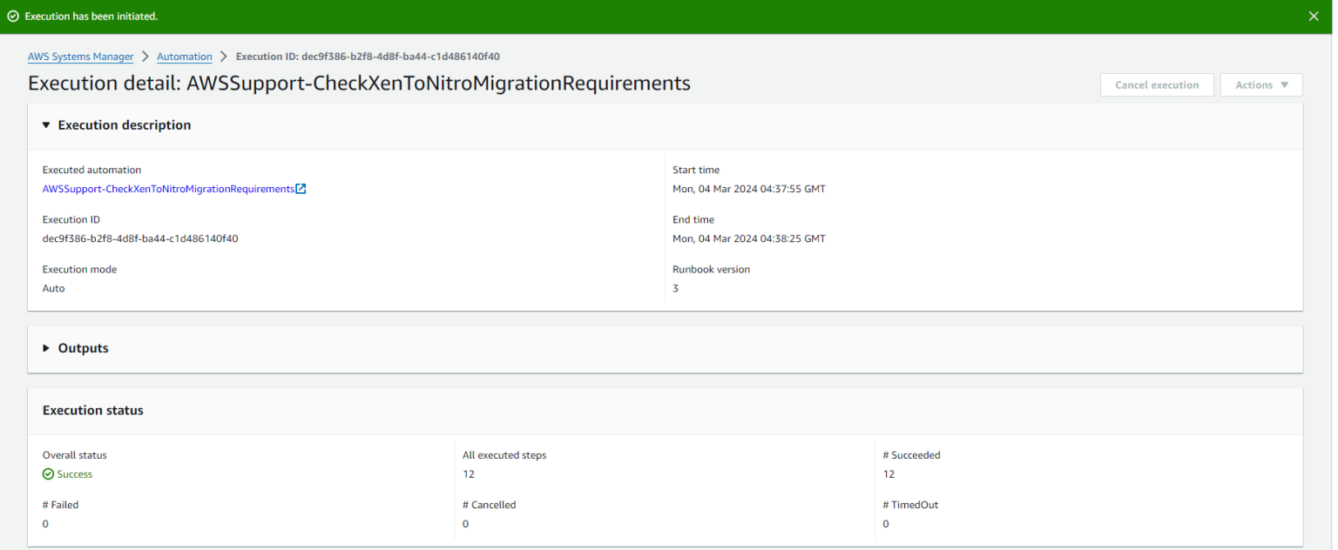The image size is (1338, 550).
Task: Click the checkmark icon in the green banner
Action: click(13, 17)
